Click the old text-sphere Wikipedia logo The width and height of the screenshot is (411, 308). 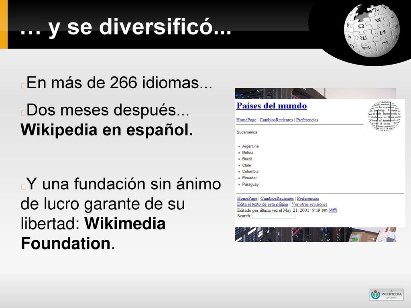[x=385, y=115]
